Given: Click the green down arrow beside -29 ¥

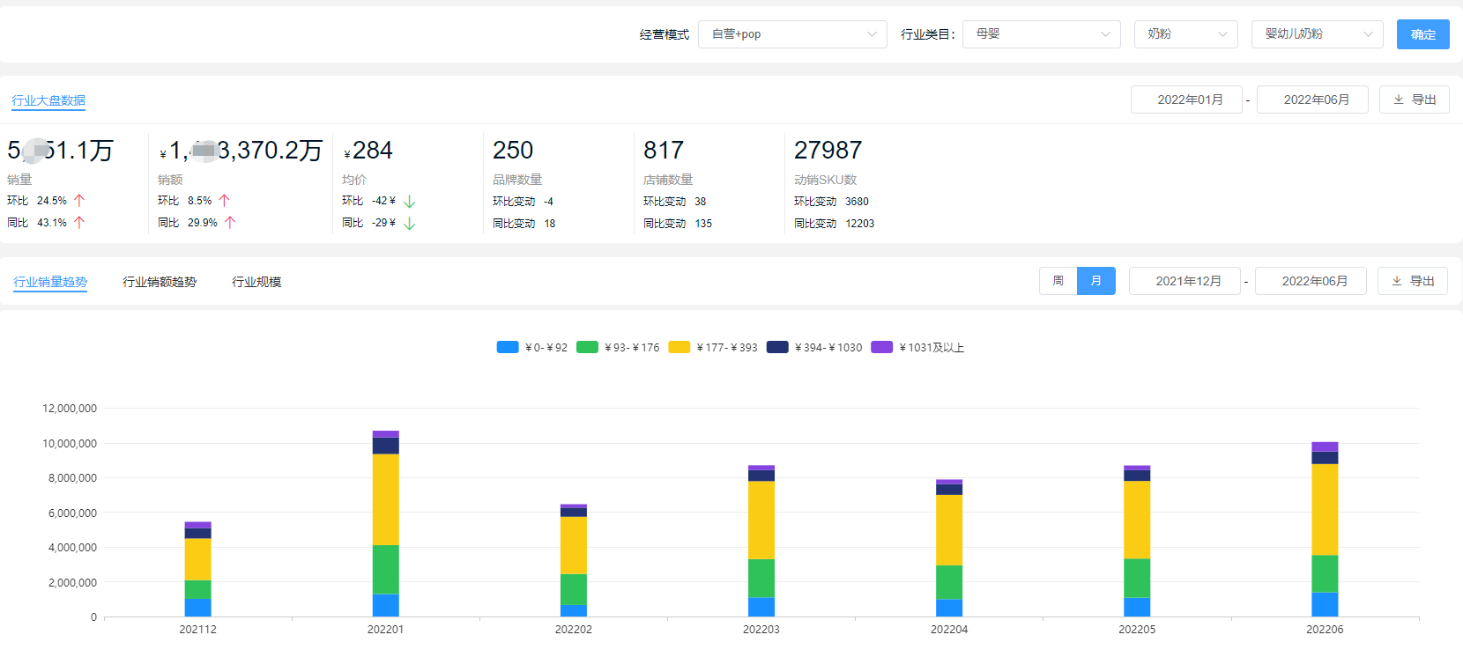Looking at the screenshot, I should pyautogui.click(x=409, y=224).
